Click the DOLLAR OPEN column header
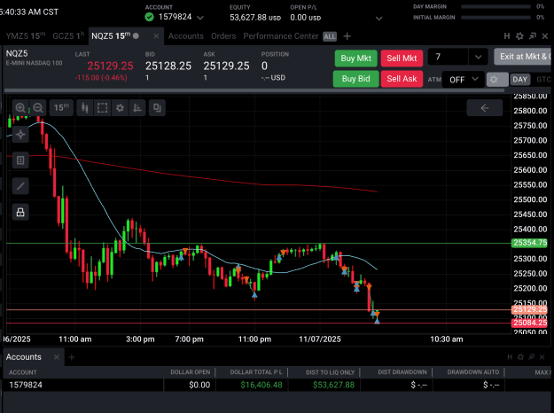554x413 pixels. coord(190,372)
